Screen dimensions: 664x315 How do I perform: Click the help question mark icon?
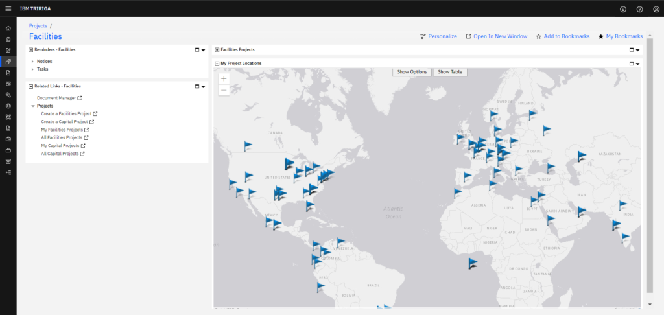tap(639, 9)
